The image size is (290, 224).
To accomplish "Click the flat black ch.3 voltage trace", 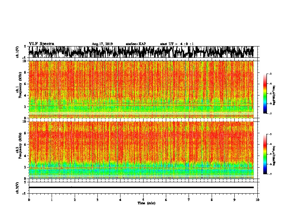I will (x=141, y=187).
